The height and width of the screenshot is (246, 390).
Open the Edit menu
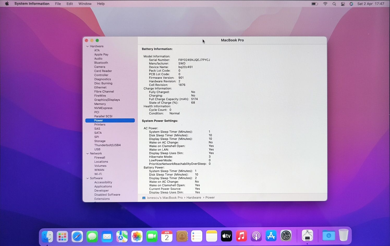pyautogui.click(x=70, y=4)
